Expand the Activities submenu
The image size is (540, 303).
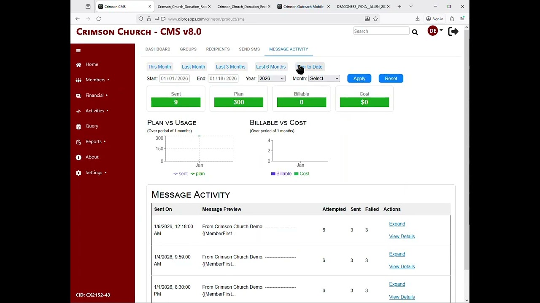point(108,111)
